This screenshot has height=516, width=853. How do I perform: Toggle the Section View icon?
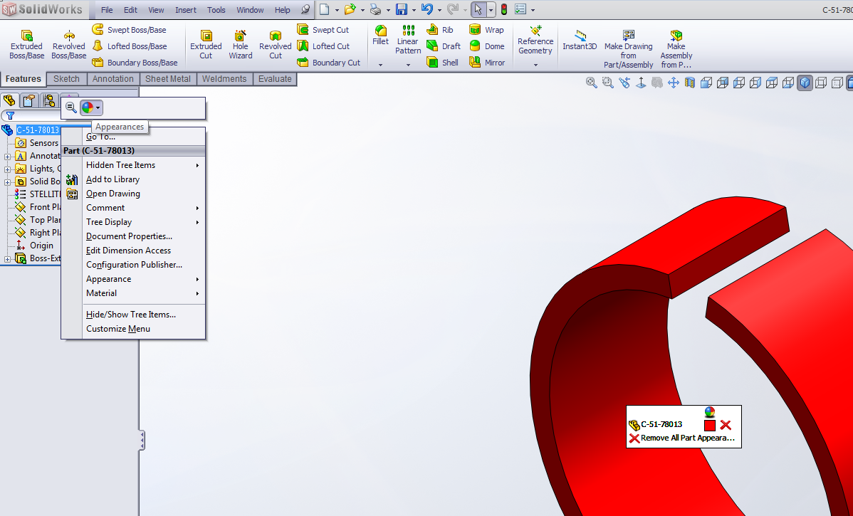690,83
